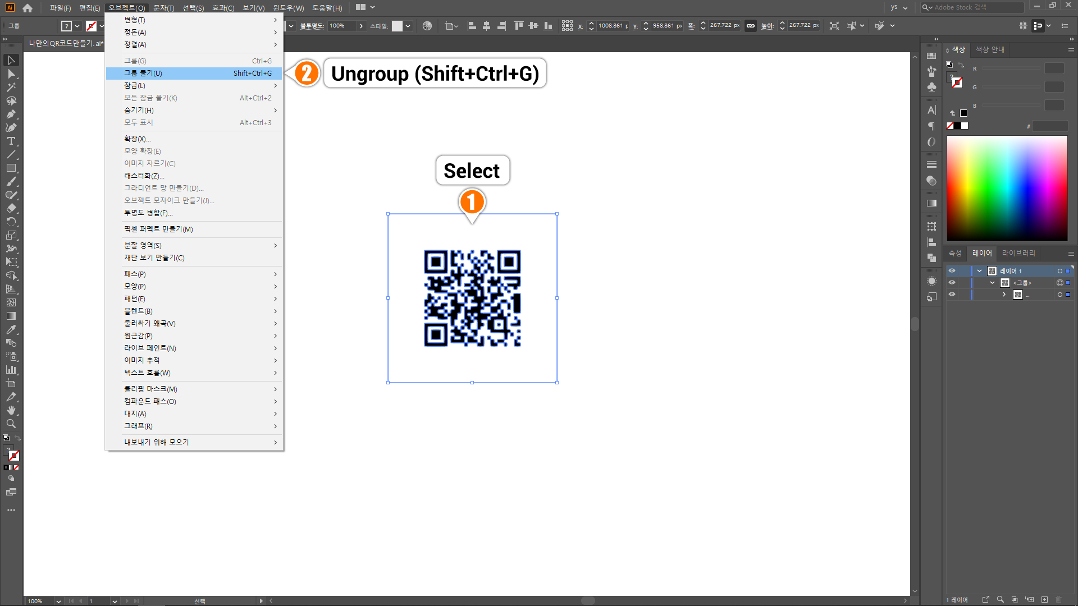
Task: Pick the Magic Wand tool
Action: click(11, 88)
